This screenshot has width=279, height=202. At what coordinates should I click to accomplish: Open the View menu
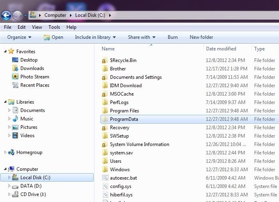(x=37, y=27)
